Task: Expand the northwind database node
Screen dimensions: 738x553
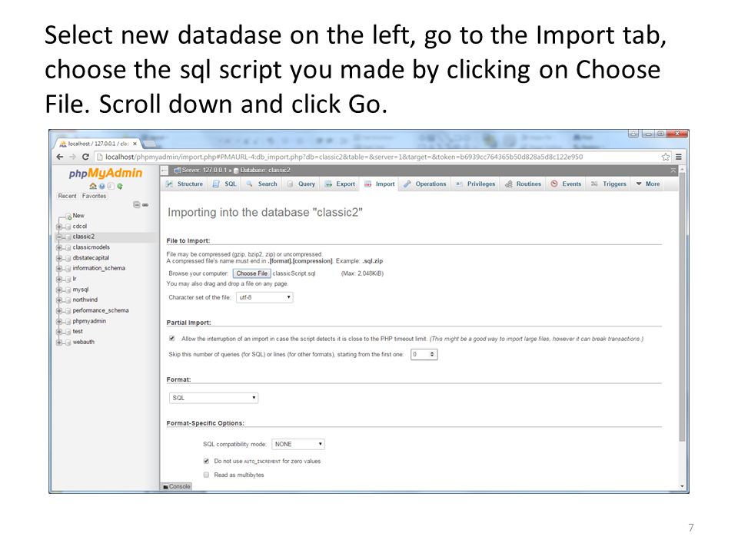Action: (59, 300)
